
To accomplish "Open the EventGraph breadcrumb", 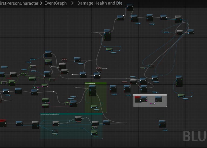I will pos(56,3).
